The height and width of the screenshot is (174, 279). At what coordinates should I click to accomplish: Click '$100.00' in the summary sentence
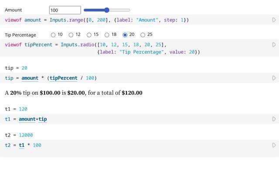pos(50,93)
